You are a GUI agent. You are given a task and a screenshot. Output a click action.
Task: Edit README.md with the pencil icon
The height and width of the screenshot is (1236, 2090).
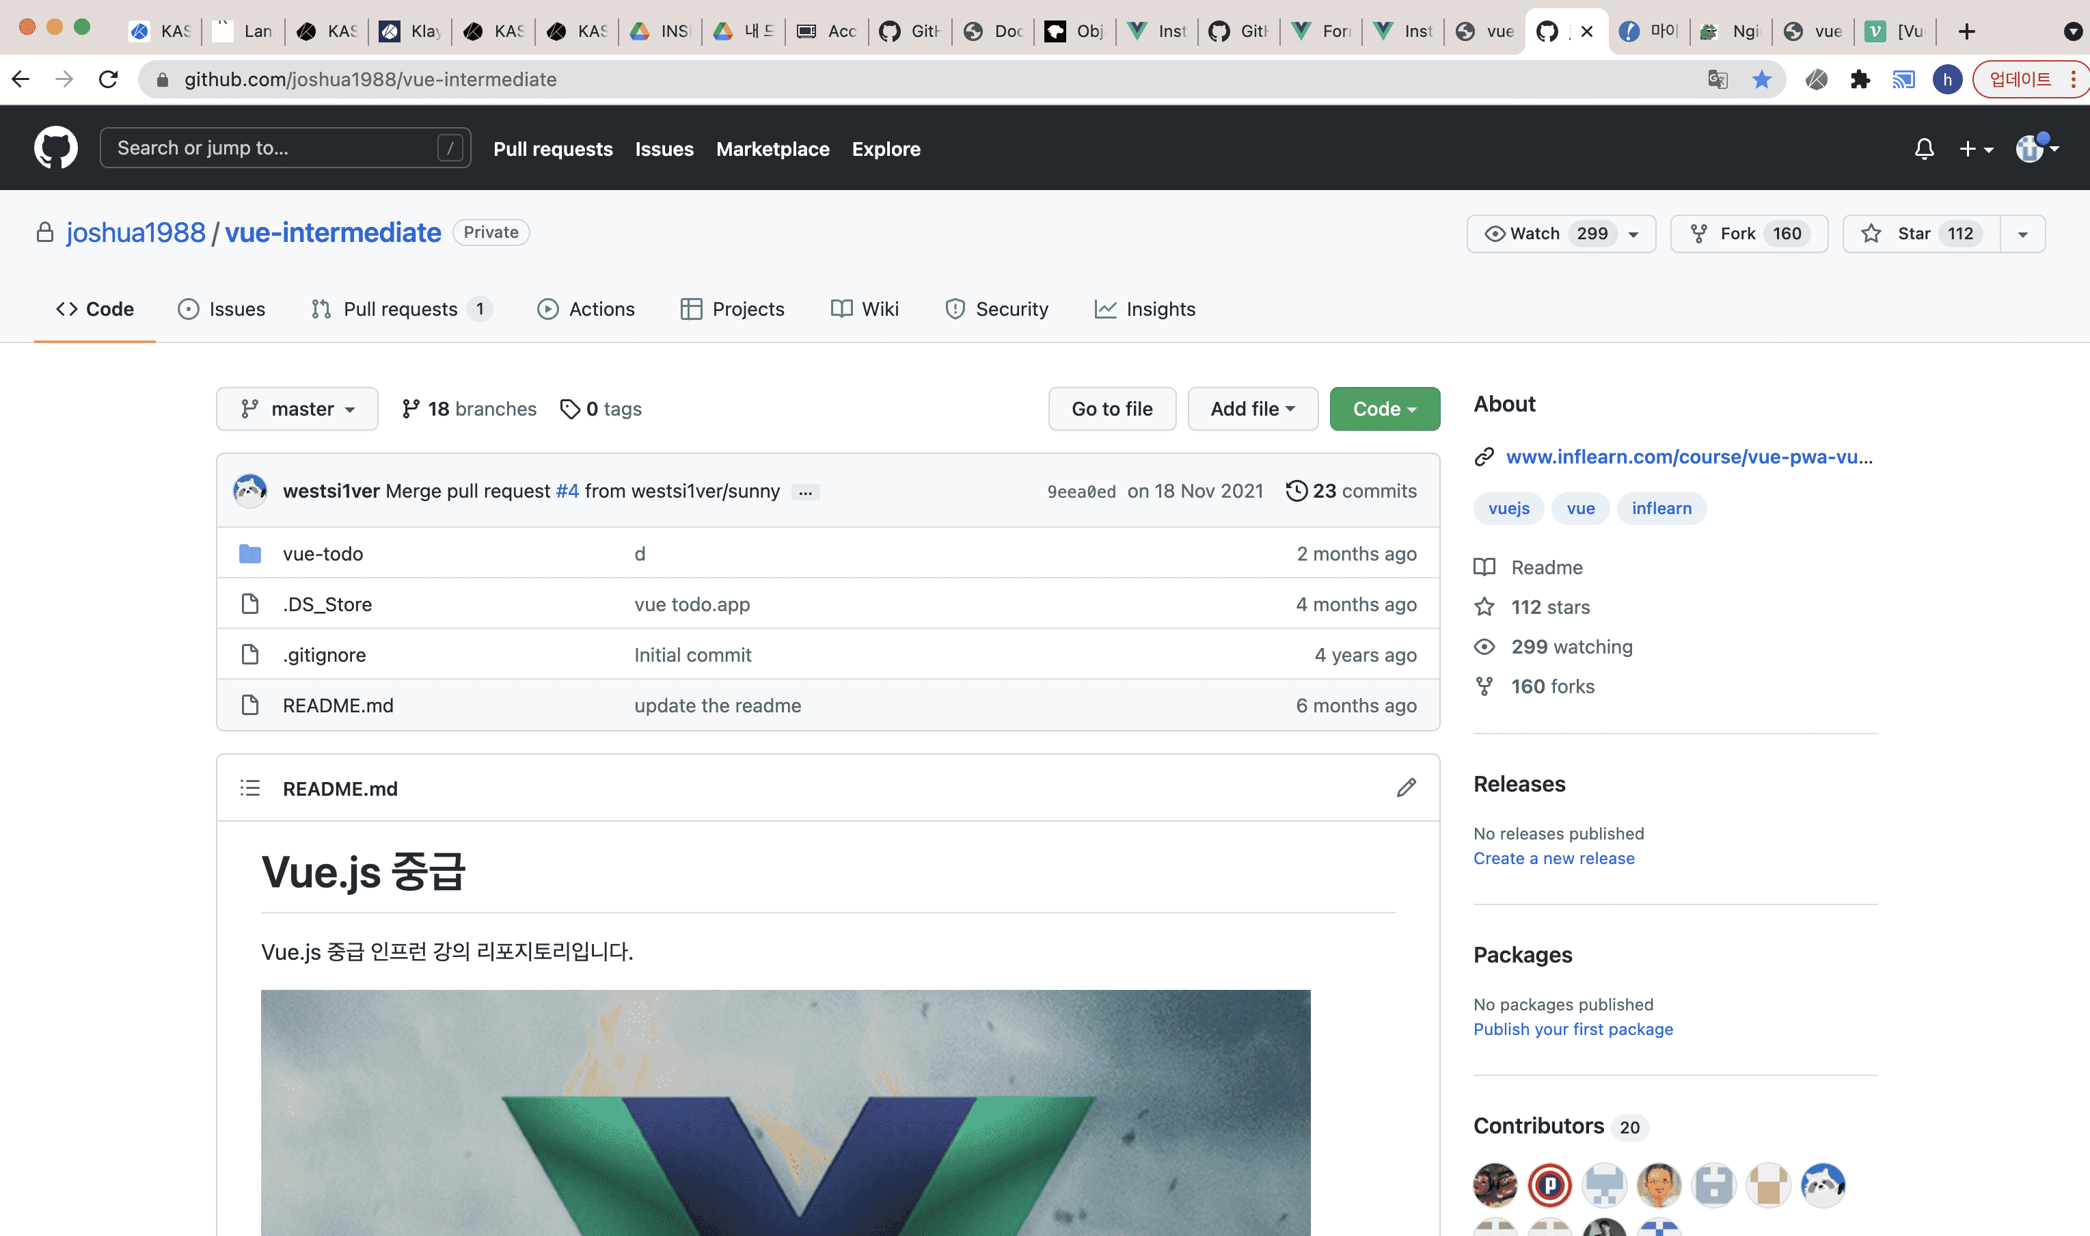click(1406, 788)
